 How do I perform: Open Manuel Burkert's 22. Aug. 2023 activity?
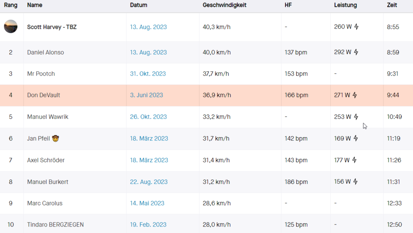148,182
